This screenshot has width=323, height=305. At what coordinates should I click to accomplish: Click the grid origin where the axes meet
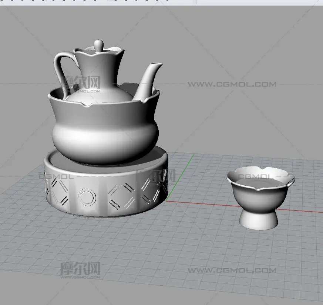(x=166, y=202)
